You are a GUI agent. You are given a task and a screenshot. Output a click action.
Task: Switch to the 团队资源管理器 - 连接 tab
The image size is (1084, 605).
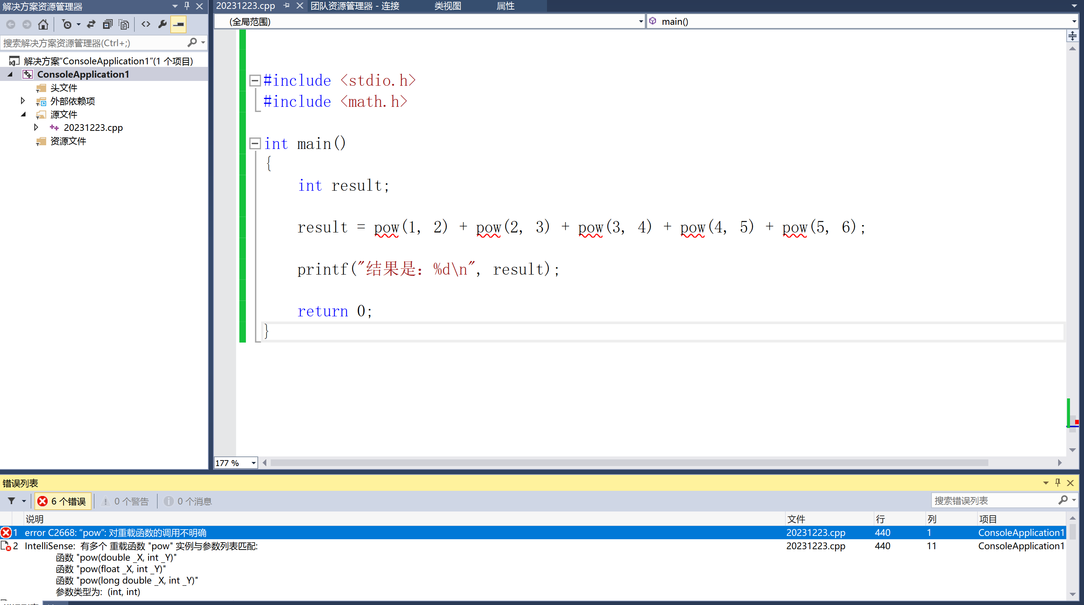tap(355, 6)
